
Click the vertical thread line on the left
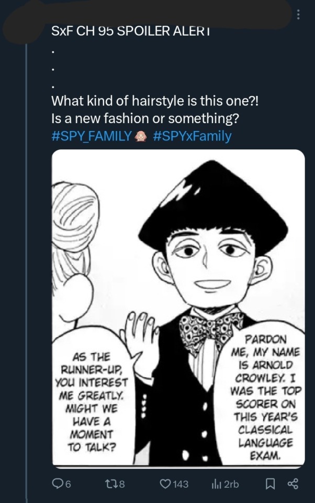[x=26, y=262]
